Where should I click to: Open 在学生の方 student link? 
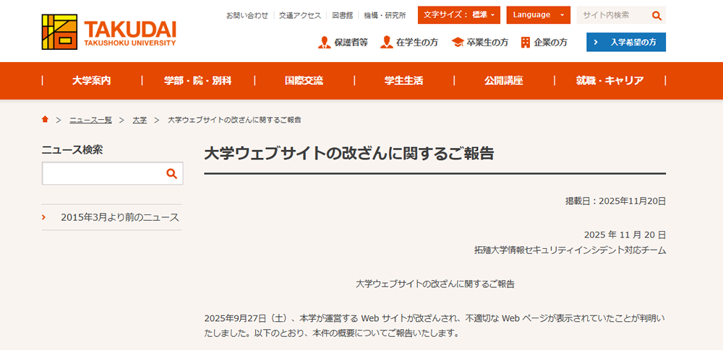[409, 43]
